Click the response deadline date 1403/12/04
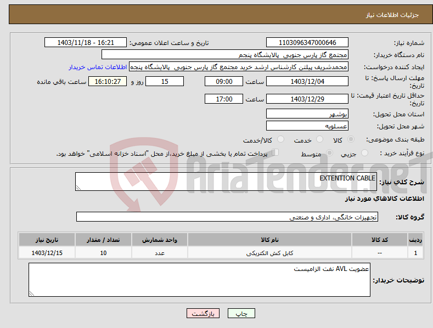The width and height of the screenshot is (433, 328). (307, 81)
